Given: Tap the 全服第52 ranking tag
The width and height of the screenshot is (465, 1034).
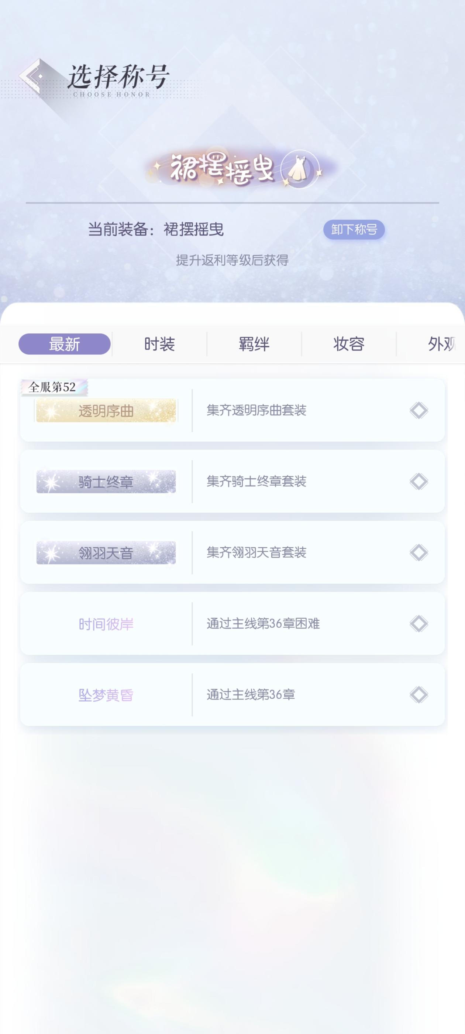Looking at the screenshot, I should [52, 387].
